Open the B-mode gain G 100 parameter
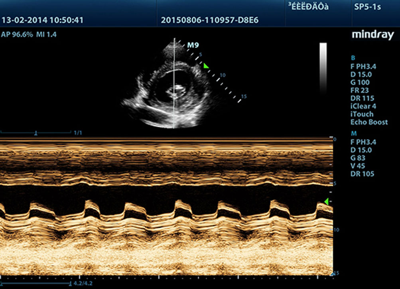This screenshot has height=289, width=400. click(361, 83)
